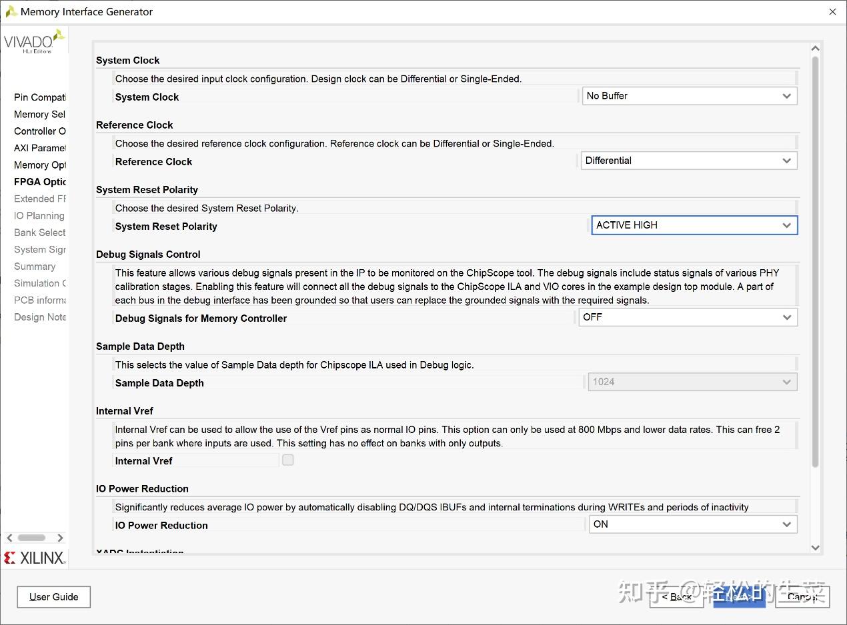Cancel the Memory Interface Generator wizard
Viewport: 847px width, 625px height.
[802, 597]
